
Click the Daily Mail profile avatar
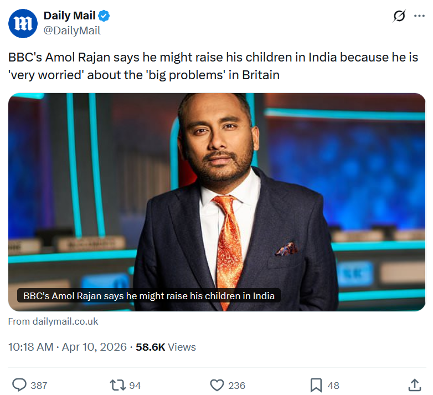point(23,23)
